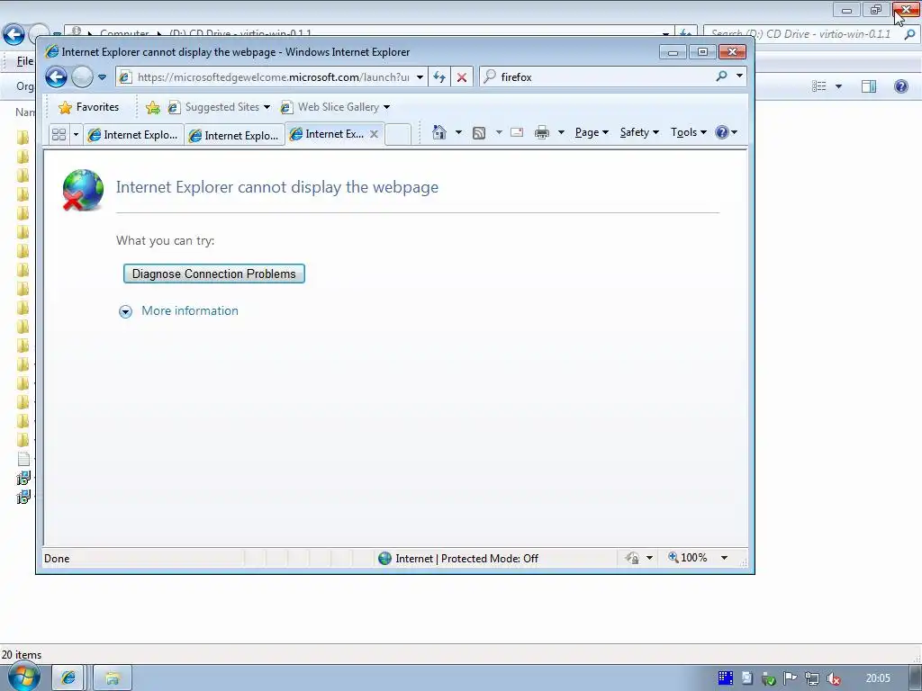
Task: Click the red Stop loading button
Action: (x=462, y=77)
